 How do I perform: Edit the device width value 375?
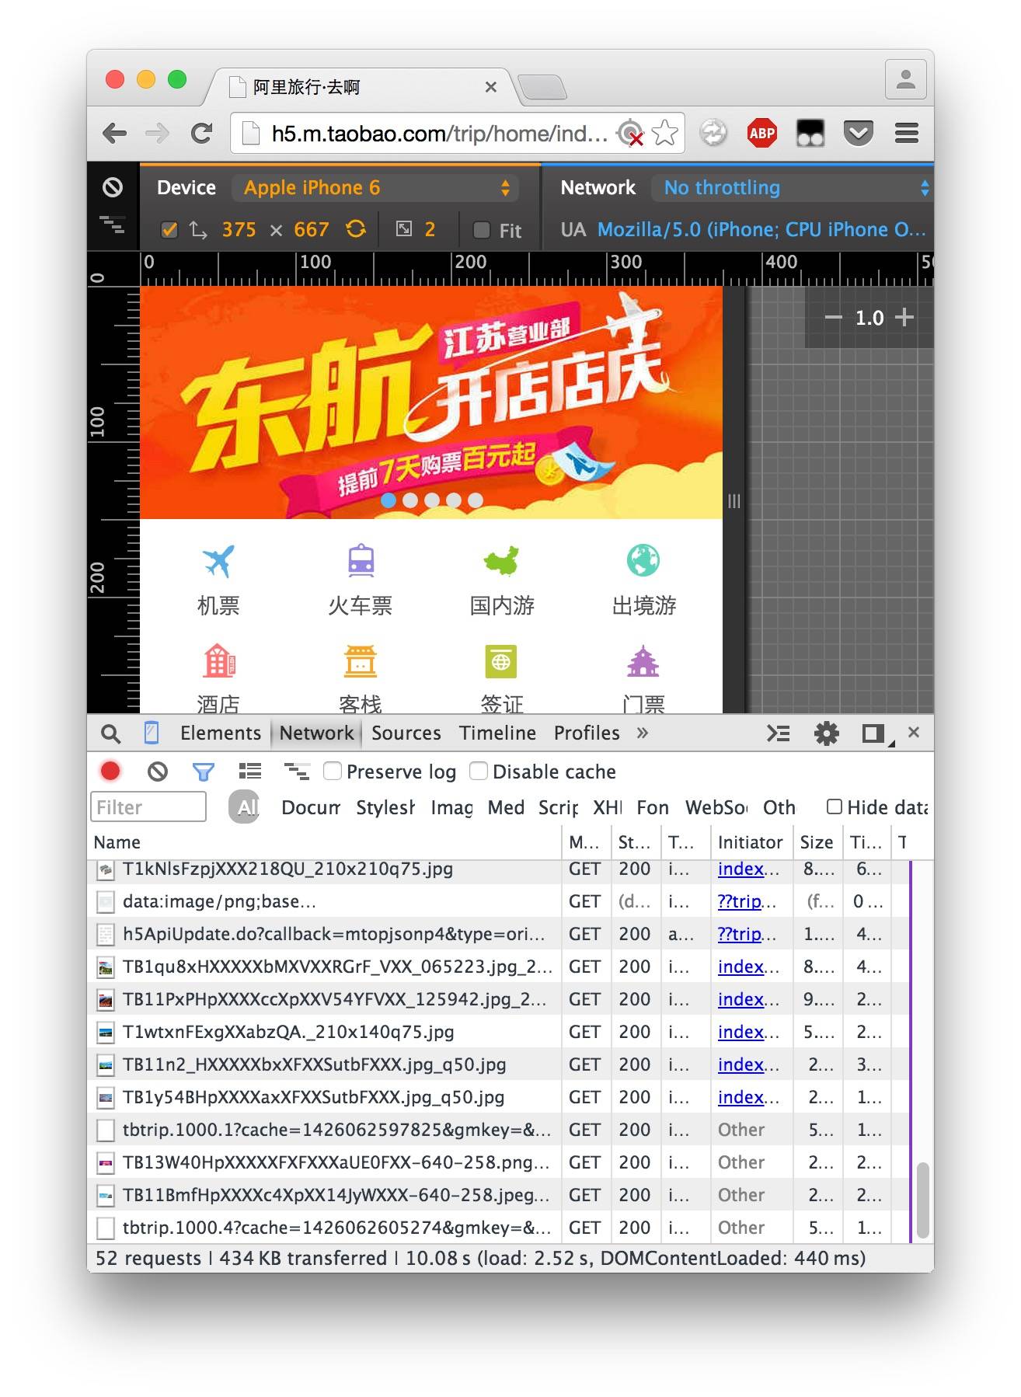pyautogui.click(x=239, y=230)
